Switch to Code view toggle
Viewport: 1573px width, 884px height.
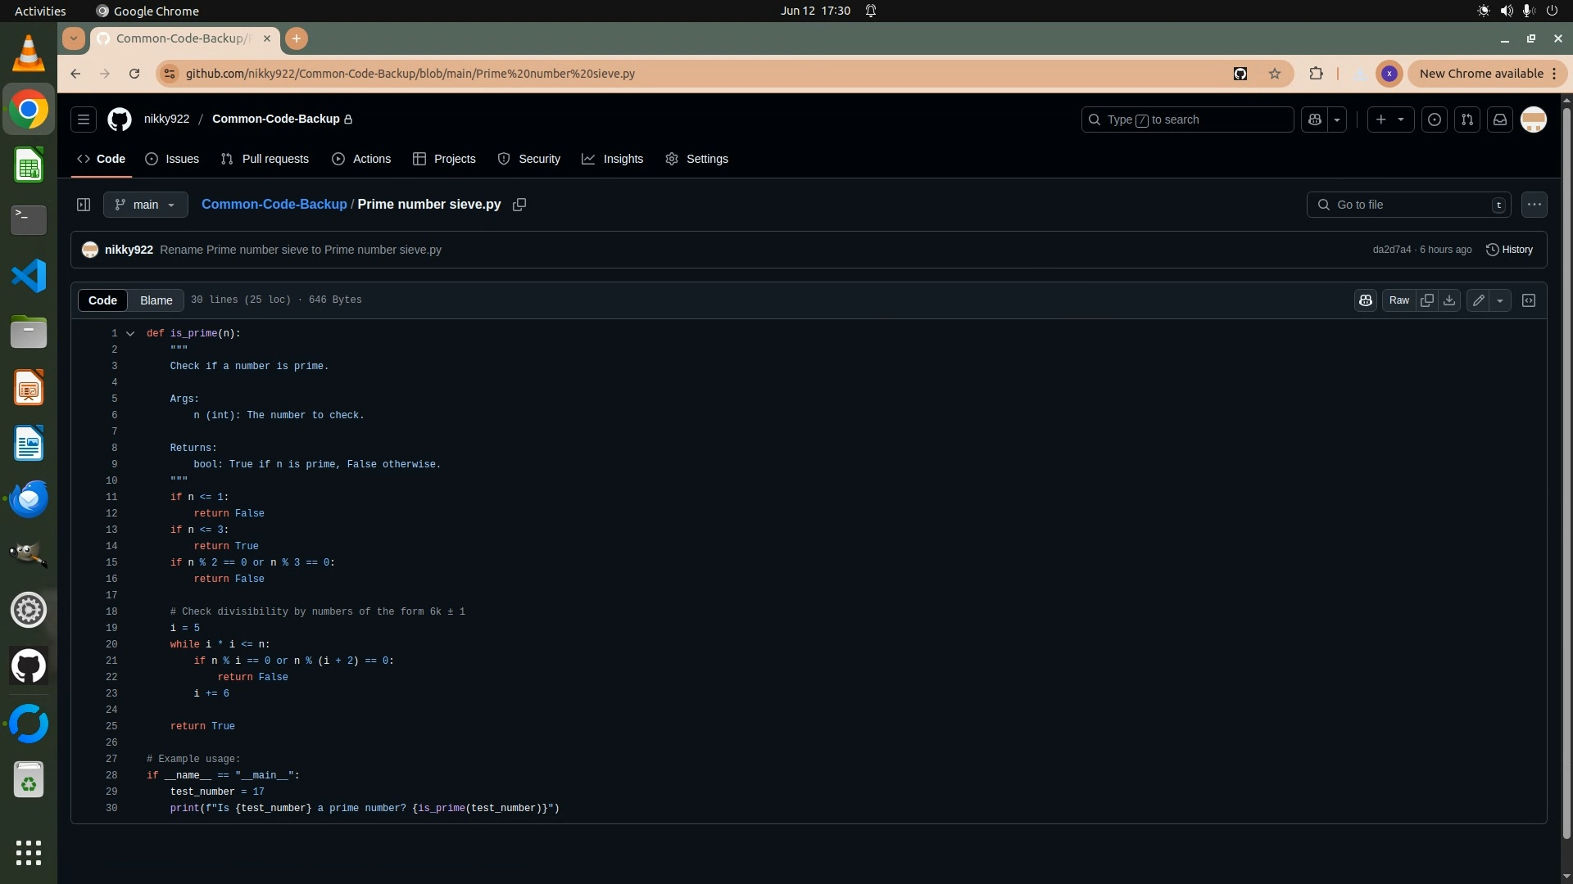(x=102, y=300)
